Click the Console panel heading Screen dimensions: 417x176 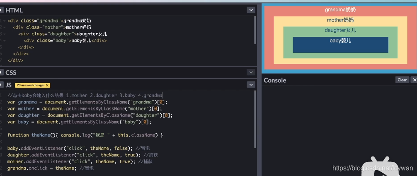click(x=275, y=80)
